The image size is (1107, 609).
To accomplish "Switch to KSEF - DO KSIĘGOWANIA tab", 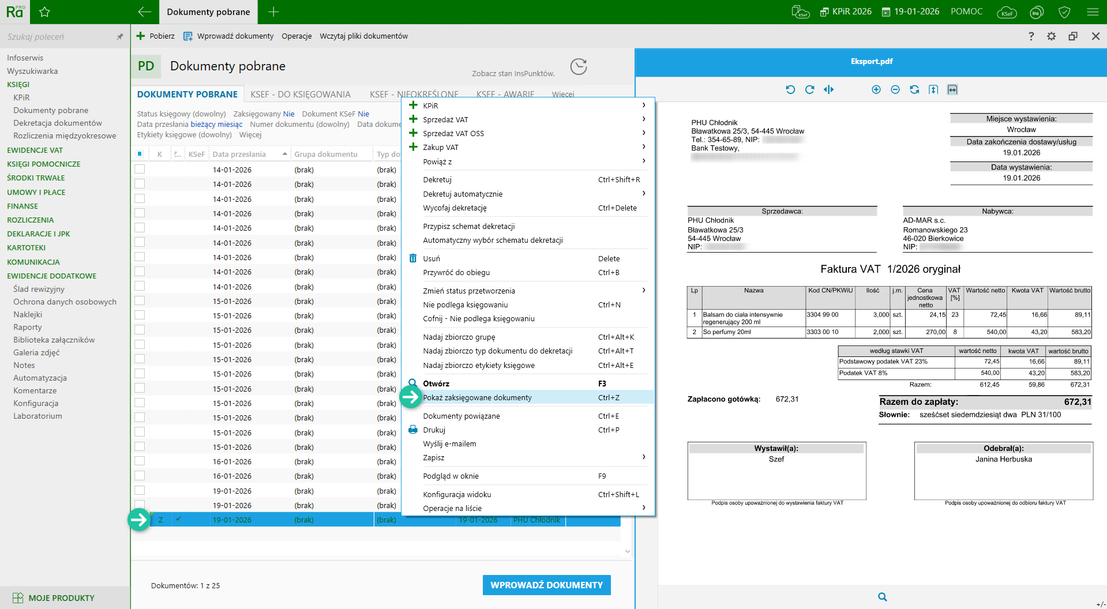I will pos(300,94).
